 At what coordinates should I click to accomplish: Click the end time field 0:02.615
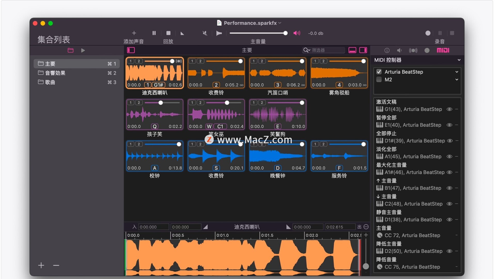[x=340, y=227]
